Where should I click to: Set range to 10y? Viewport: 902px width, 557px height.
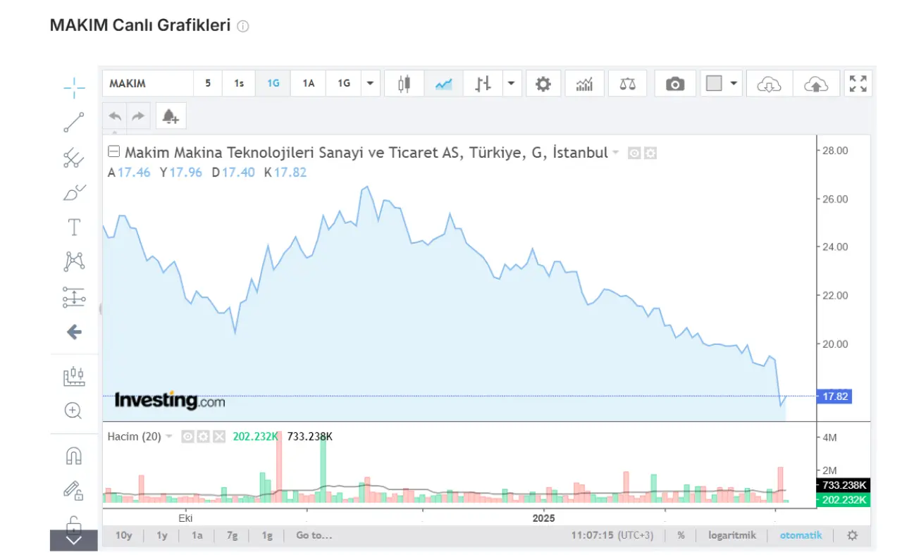124,535
